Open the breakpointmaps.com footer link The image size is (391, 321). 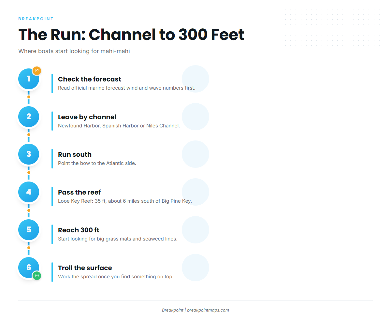click(208, 310)
